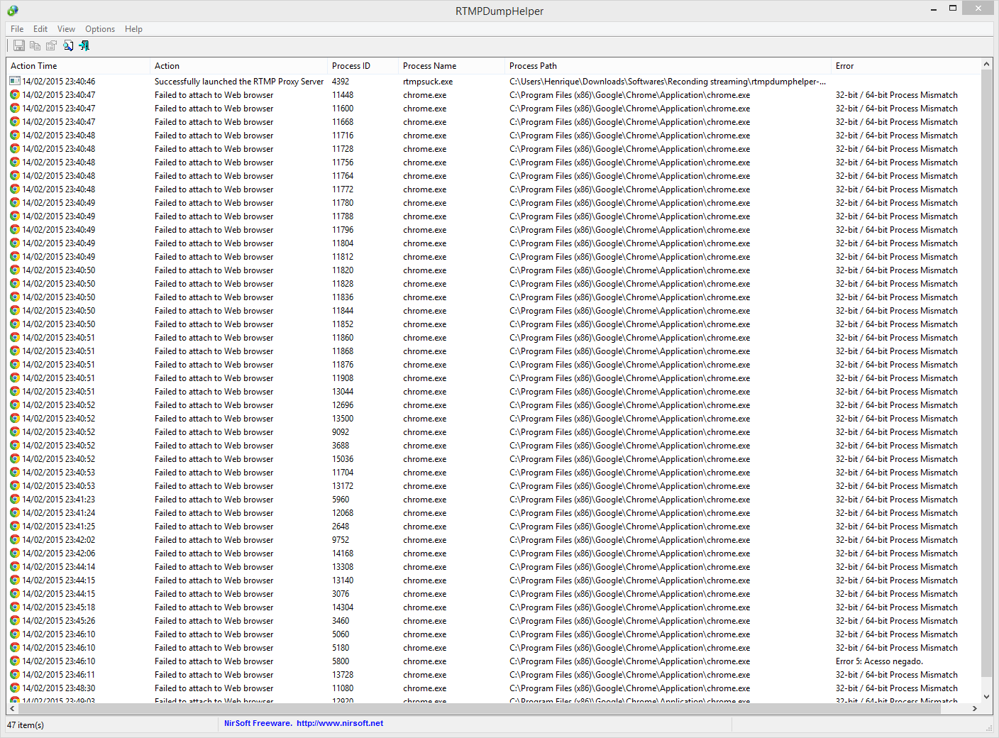Select process ID cell '12068'

coord(343,513)
